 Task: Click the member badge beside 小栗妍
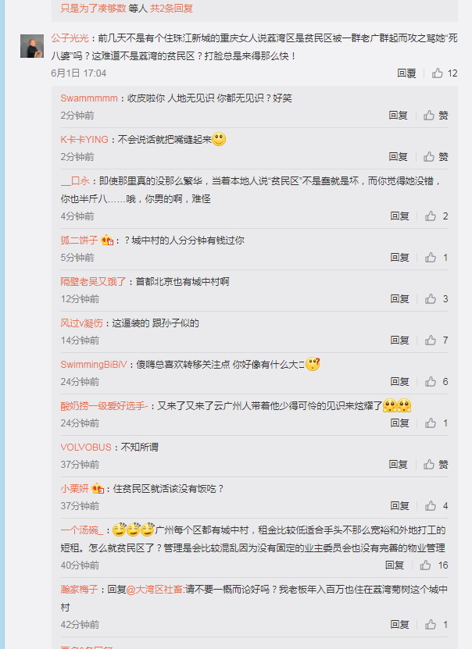pos(98,488)
